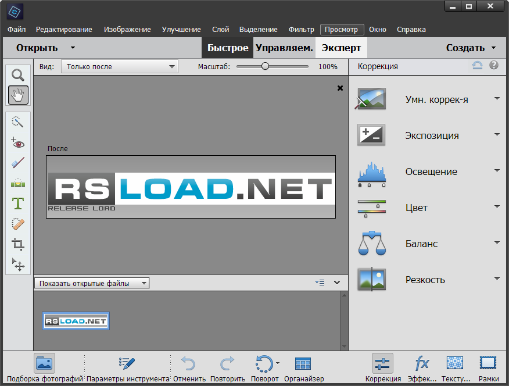Switch to the Эксперт mode tab

tap(341, 48)
